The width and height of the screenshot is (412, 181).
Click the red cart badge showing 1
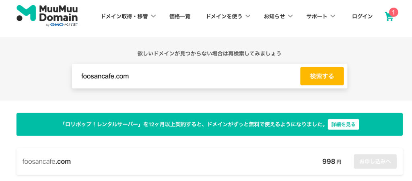(393, 12)
